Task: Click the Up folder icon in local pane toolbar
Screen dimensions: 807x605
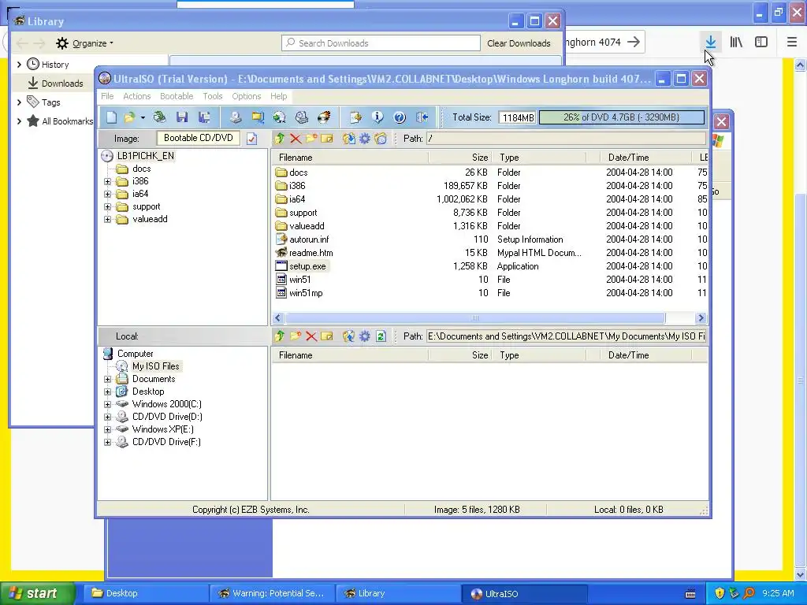Action: coord(280,336)
